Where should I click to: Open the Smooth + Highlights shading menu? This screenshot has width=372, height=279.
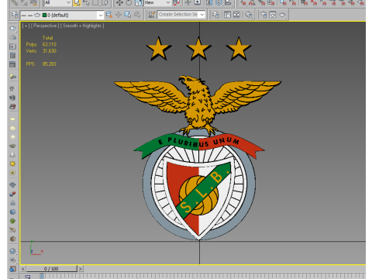[x=82, y=26]
